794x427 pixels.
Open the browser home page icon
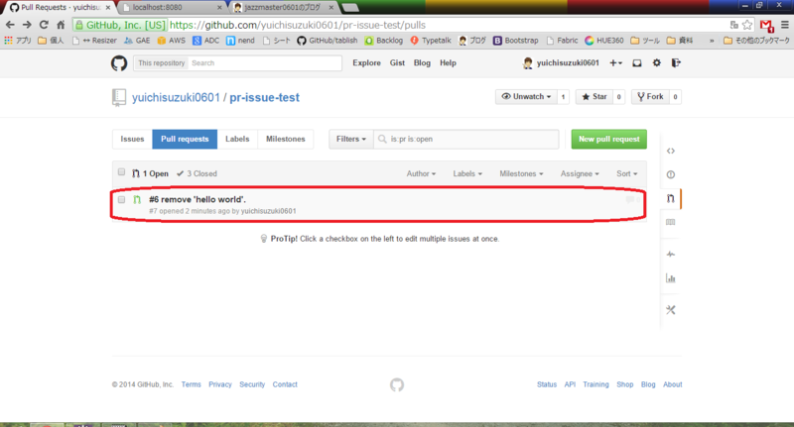61,25
